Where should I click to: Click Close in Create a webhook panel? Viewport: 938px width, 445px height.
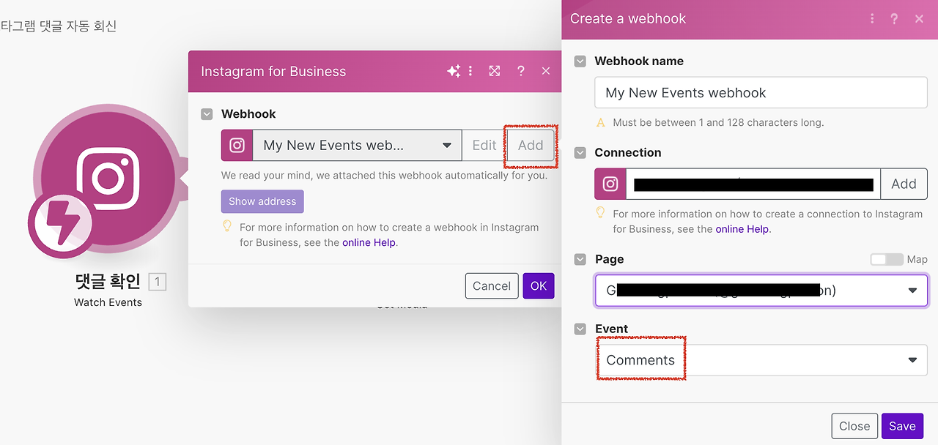click(x=854, y=426)
